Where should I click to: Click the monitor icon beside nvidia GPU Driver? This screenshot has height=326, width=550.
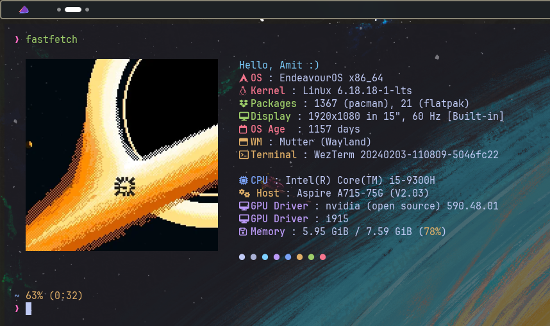point(244,206)
